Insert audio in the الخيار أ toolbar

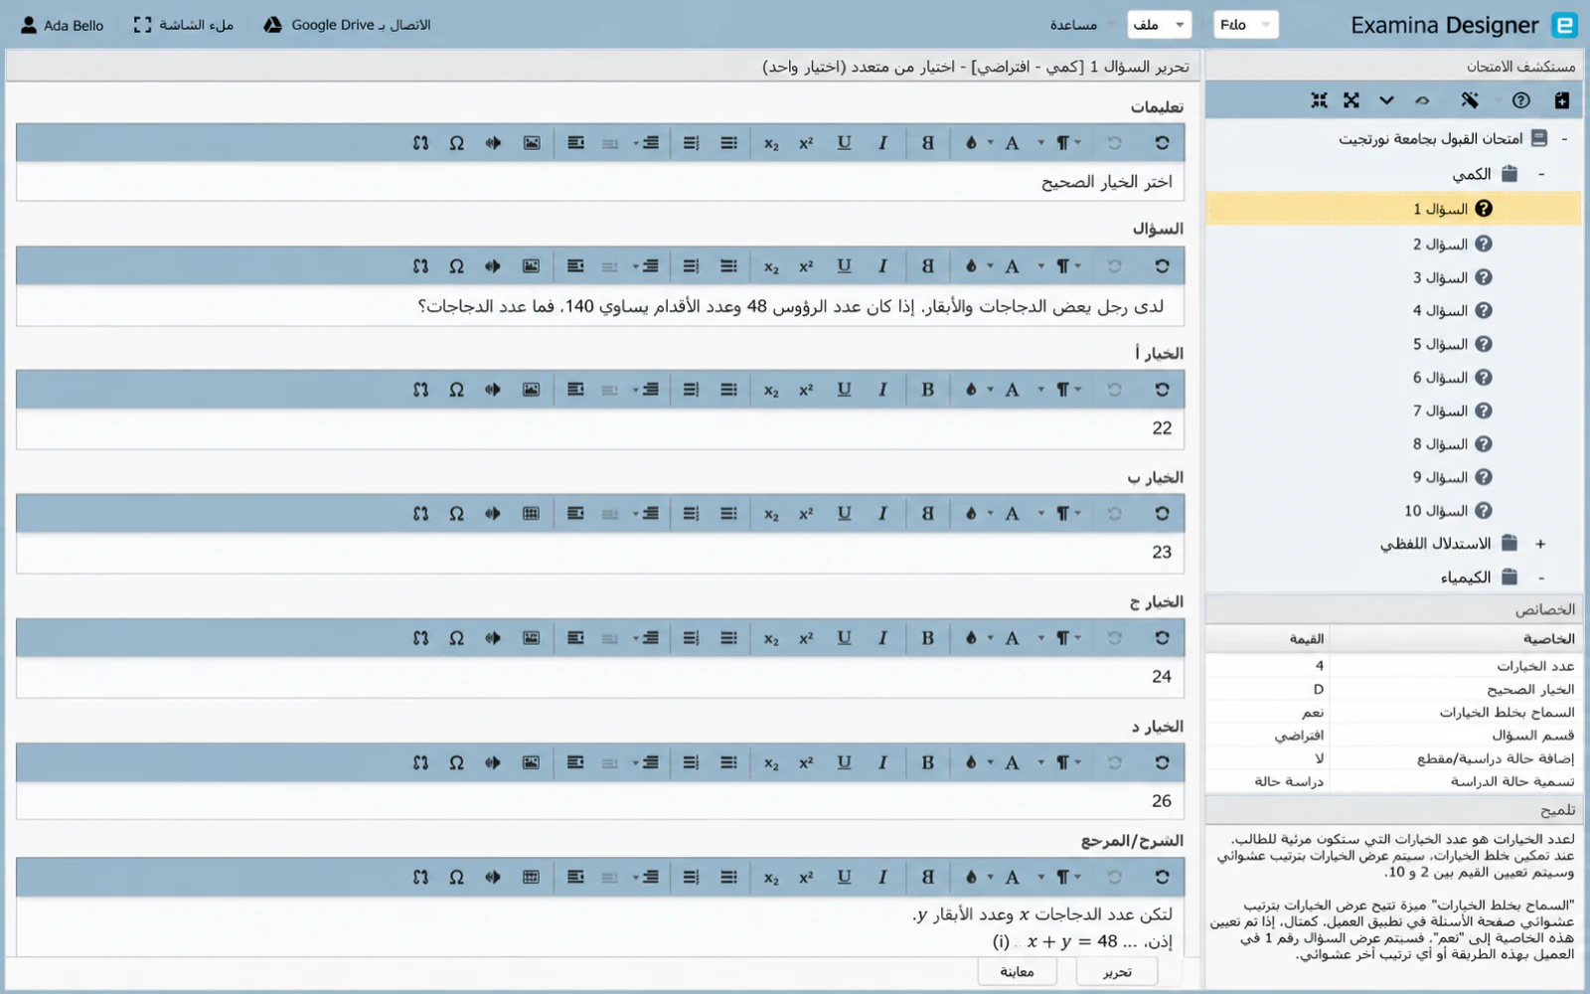click(x=493, y=390)
